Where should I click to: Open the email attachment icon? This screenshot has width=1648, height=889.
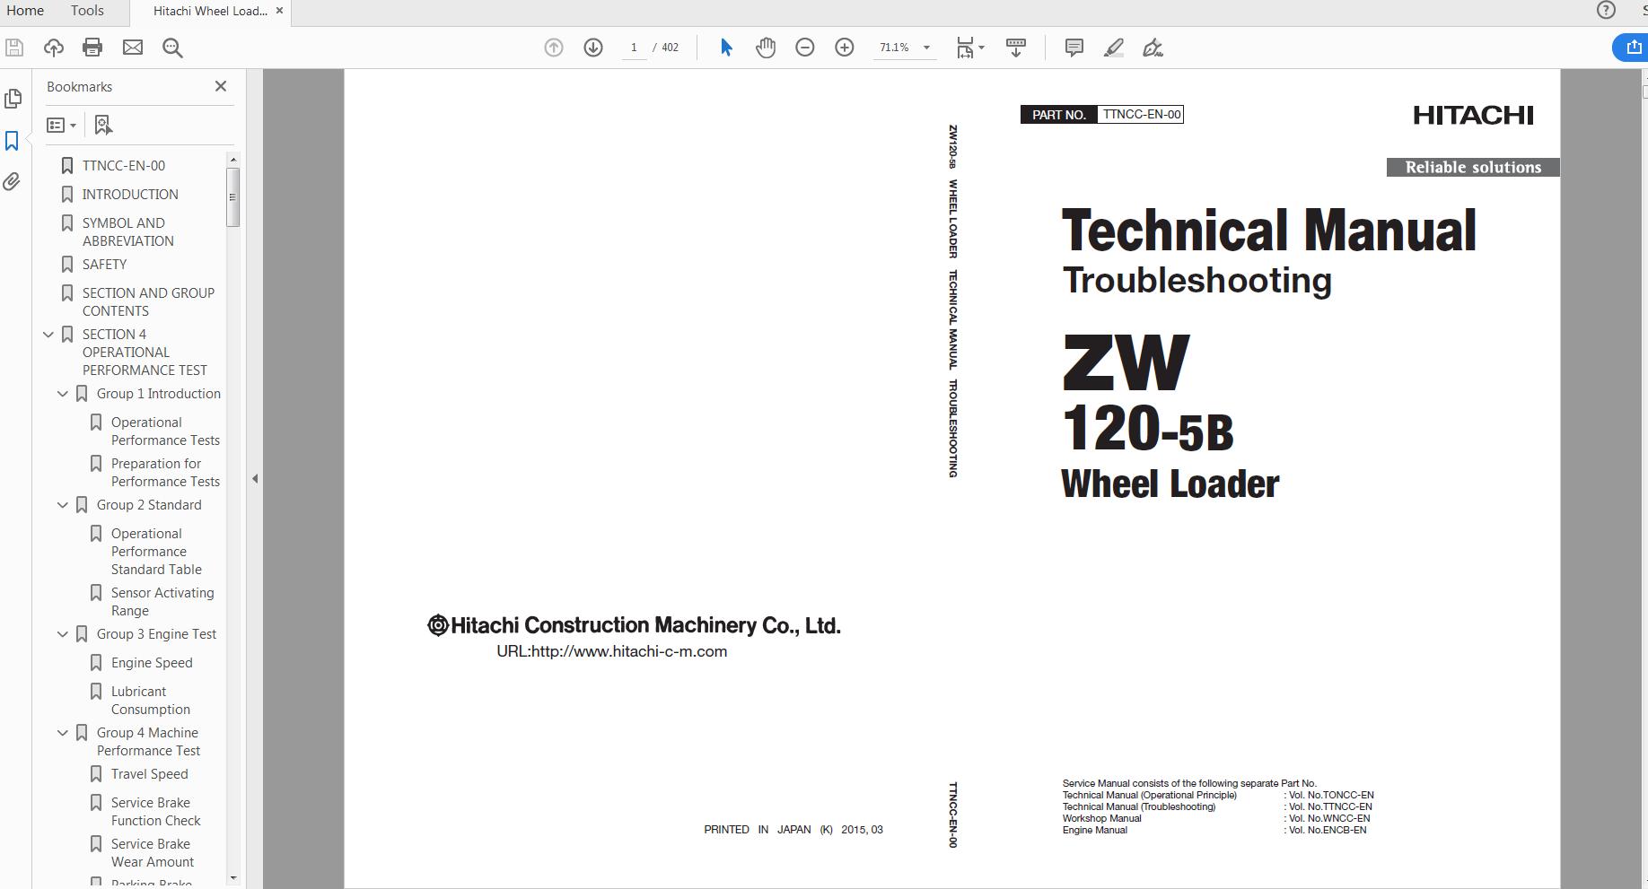tap(133, 48)
